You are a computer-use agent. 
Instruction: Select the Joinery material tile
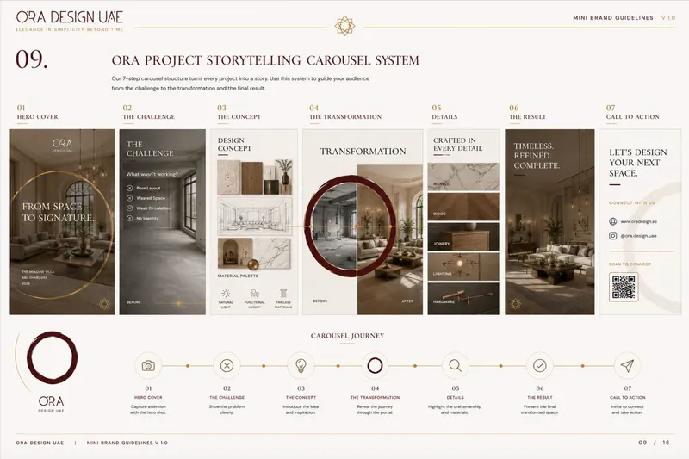pyautogui.click(x=463, y=236)
